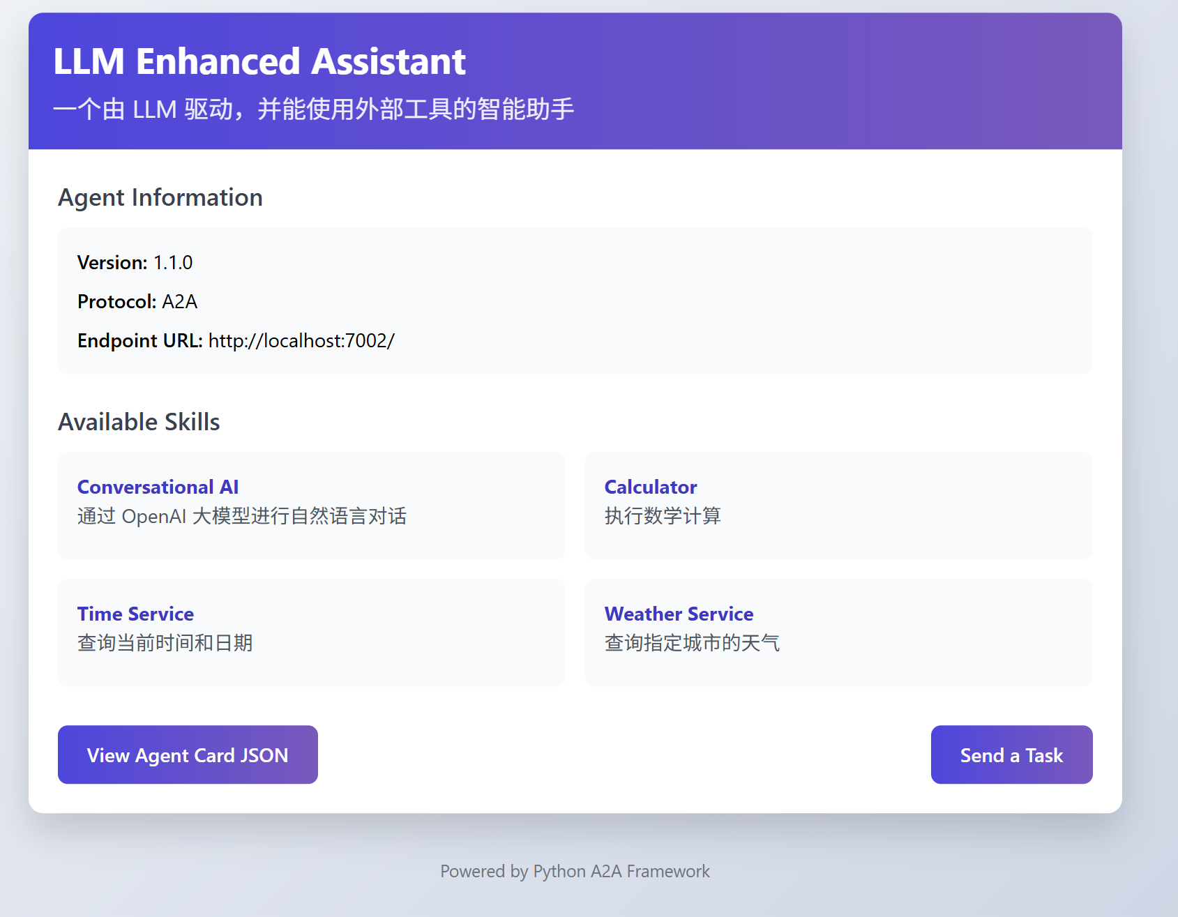Click the Protocol bold label
The image size is (1178, 917).
[x=116, y=302]
